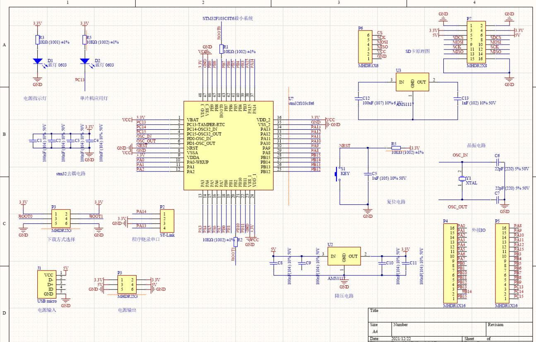Select the P4 MHDR1X16 header body
The image size is (536, 342).
coord(450,263)
